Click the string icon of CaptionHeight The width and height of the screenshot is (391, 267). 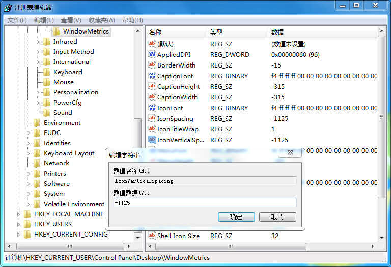[152, 86]
